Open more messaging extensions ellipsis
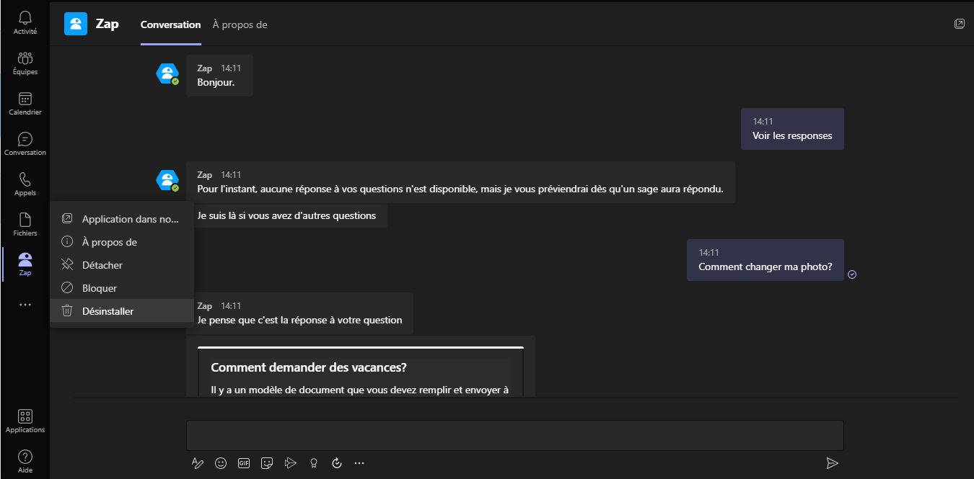974x479 pixels. click(x=359, y=463)
